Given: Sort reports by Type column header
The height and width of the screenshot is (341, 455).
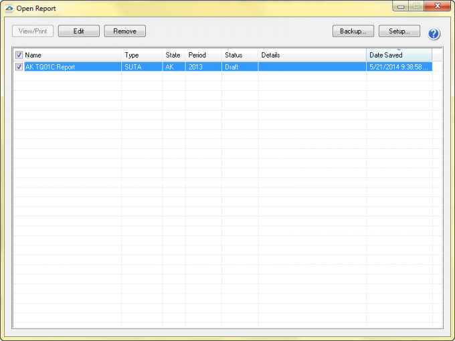Looking at the screenshot, I should (x=141, y=55).
